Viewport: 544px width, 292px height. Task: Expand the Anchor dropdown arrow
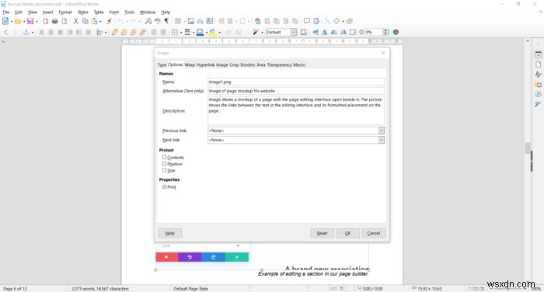[x=33, y=33]
